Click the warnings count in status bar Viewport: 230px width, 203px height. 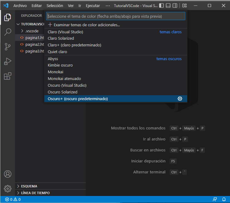(x=17, y=199)
